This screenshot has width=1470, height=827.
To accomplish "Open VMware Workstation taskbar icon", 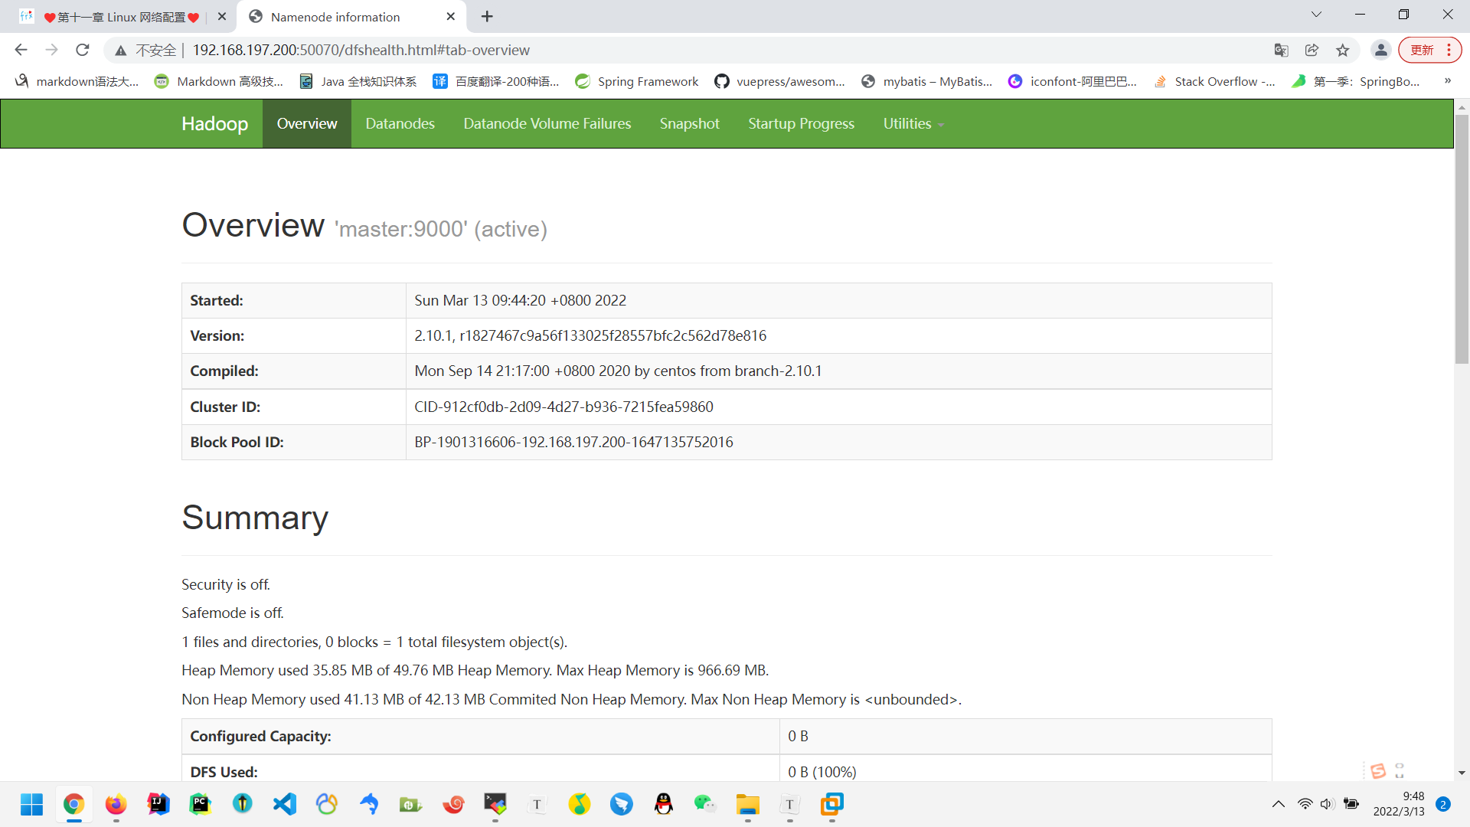I will (x=831, y=804).
